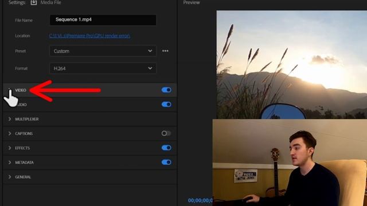Open the preset options three-dot menu
Viewport: 367px width, 206px height.
[x=165, y=51]
